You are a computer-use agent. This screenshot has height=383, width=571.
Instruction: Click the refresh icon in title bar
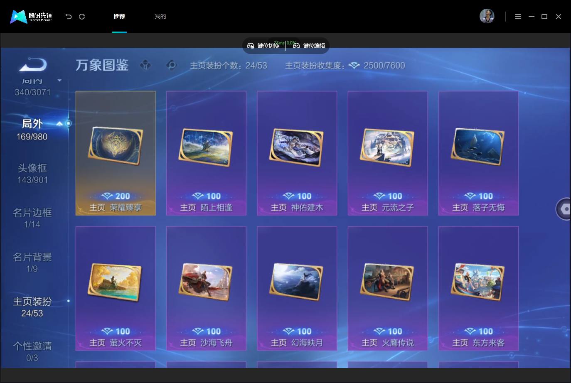[x=82, y=17]
